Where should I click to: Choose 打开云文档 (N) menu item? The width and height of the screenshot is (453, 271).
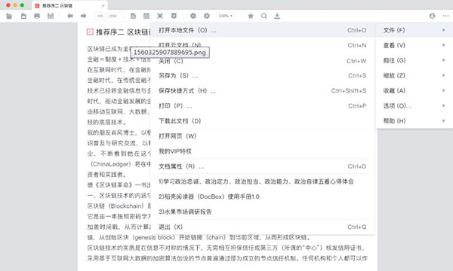[x=262, y=45]
